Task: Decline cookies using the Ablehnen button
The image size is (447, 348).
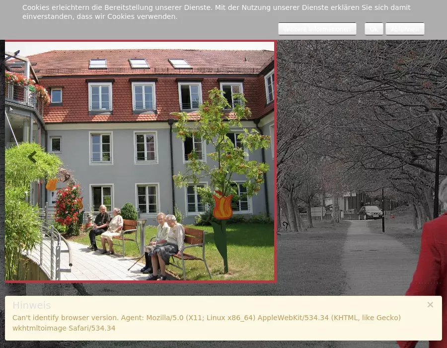Action: point(404,29)
